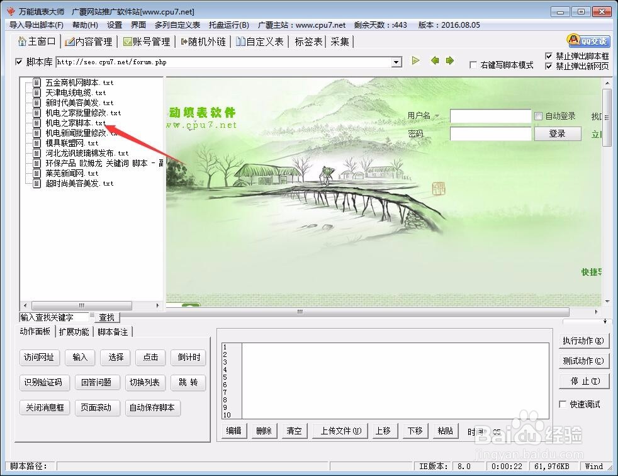Image resolution: width=618 pixels, height=476 pixels.
Task: Click file icon of 机电之家批量修改.txt
Action: click(37, 113)
